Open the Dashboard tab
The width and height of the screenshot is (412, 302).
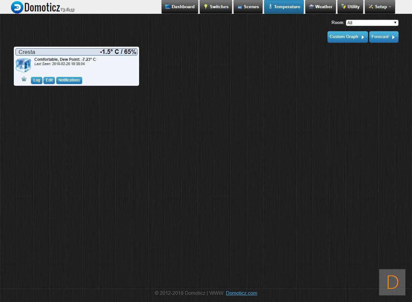click(x=180, y=7)
